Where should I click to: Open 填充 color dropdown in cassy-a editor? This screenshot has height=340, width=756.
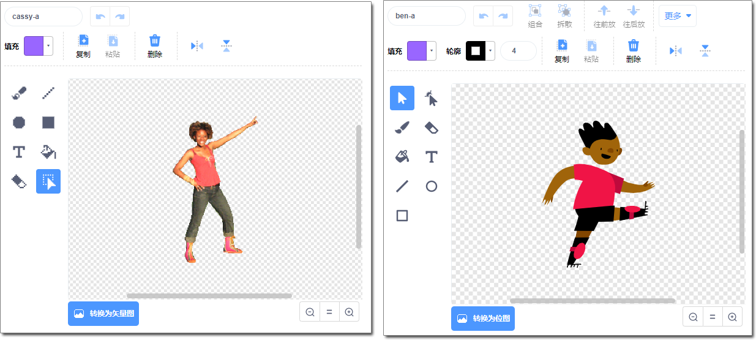48,46
